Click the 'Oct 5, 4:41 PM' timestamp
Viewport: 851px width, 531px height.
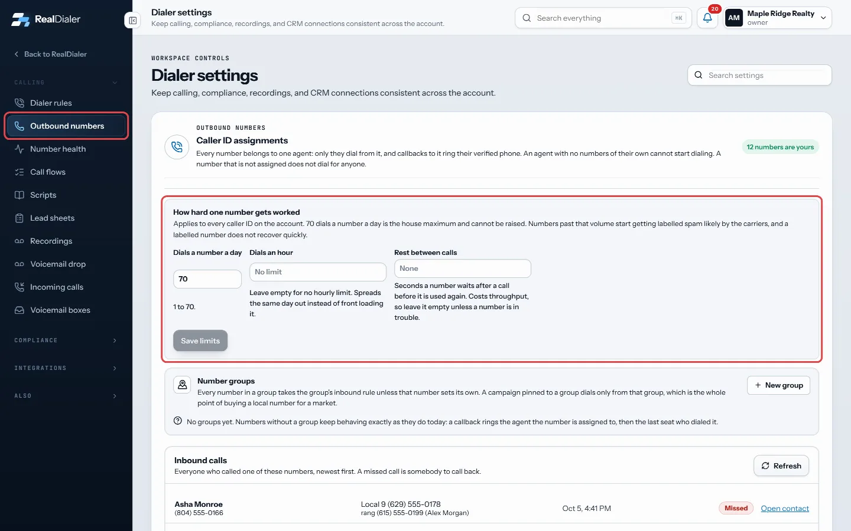pos(587,508)
